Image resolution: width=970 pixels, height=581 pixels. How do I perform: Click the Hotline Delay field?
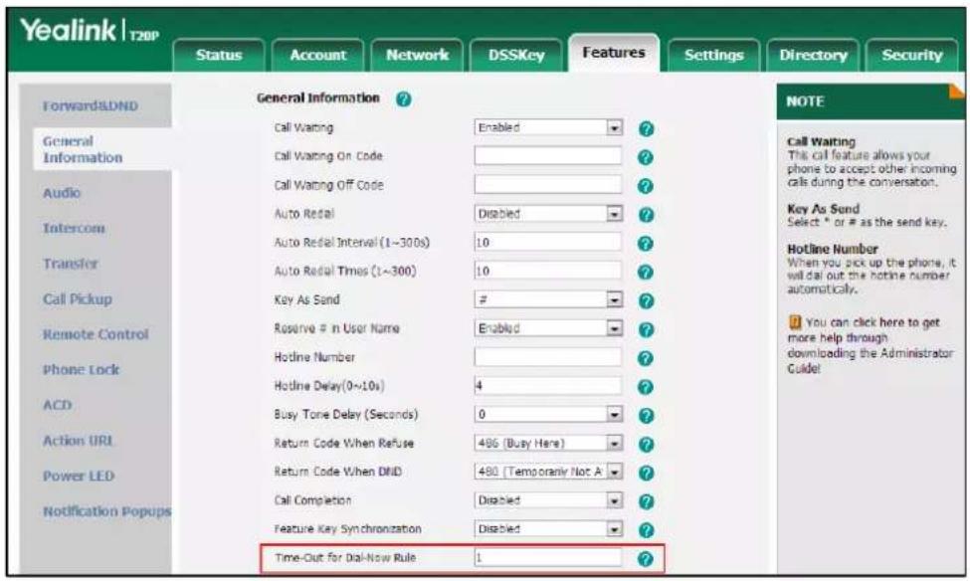click(x=548, y=385)
